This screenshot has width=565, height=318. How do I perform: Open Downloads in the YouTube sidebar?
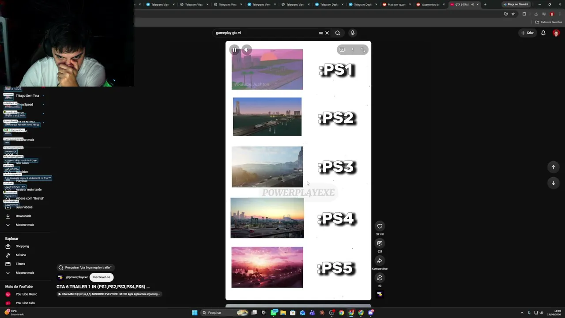(x=23, y=216)
